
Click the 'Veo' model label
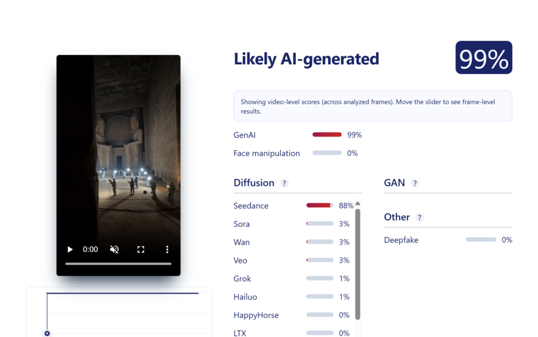pos(240,260)
